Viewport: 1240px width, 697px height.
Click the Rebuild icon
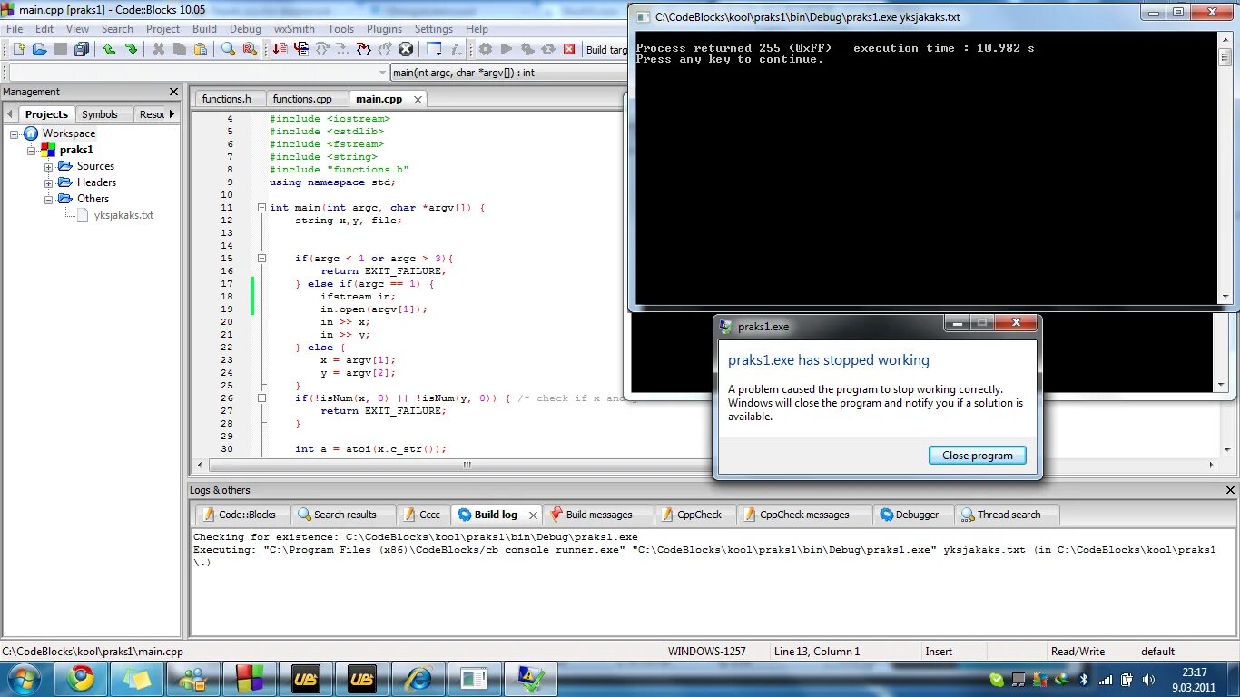coord(548,49)
